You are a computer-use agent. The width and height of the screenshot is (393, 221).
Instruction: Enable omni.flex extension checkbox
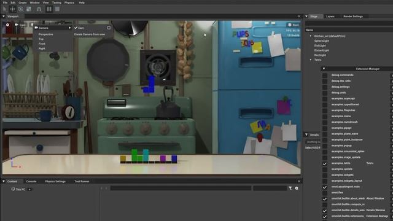pyautogui.click(x=325, y=193)
